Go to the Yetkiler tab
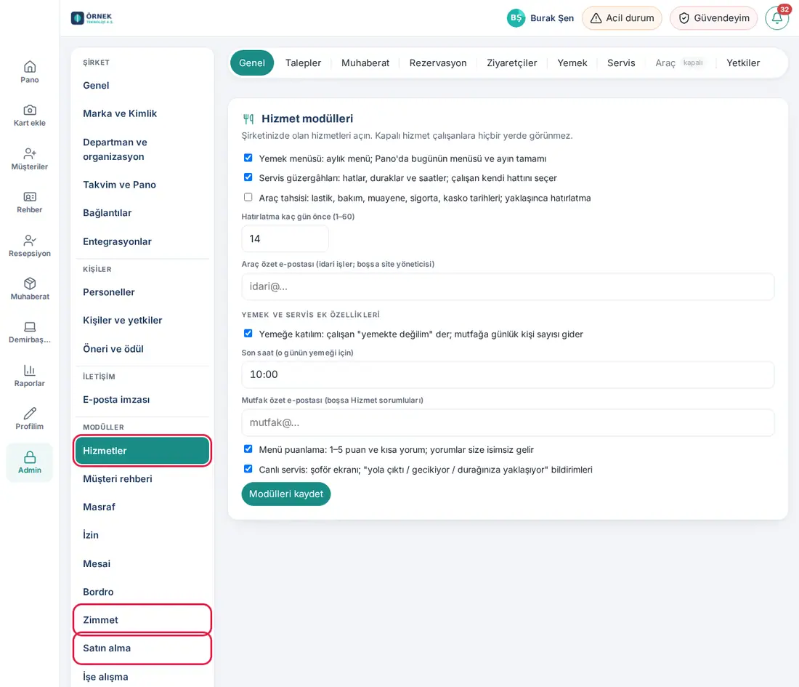Viewport: 799px width, 687px height. click(743, 63)
